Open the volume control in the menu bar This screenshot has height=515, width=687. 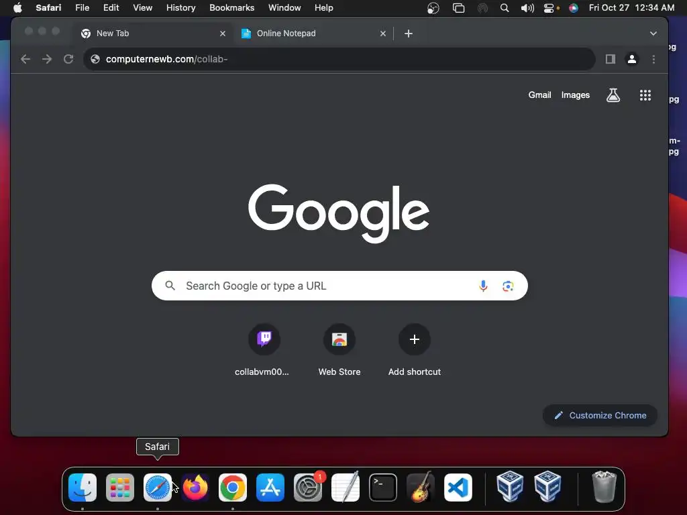(527, 8)
